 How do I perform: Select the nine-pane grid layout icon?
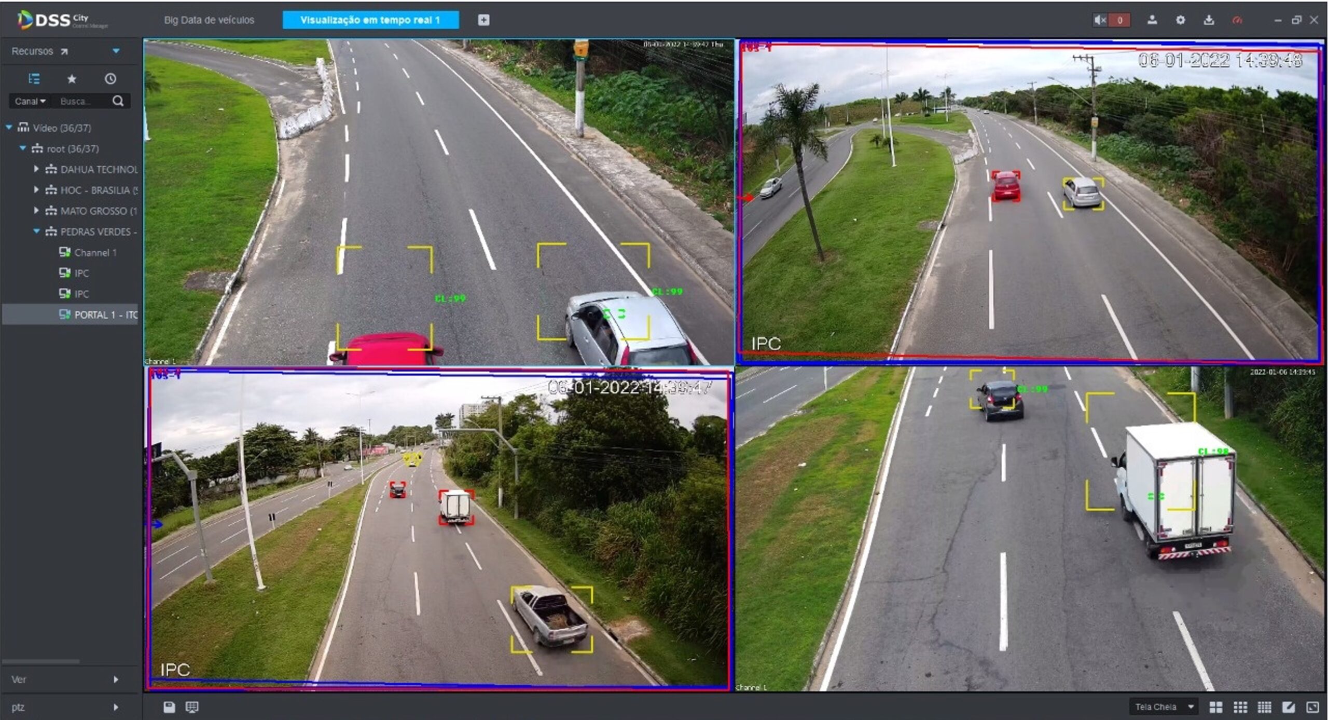click(x=1240, y=707)
